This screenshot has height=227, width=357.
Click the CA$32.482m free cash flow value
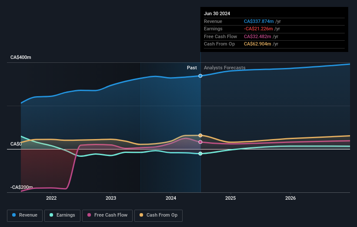pyautogui.click(x=257, y=36)
